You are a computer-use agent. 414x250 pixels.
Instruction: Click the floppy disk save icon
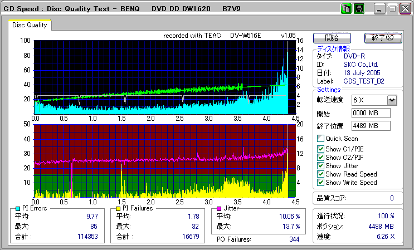coord(359,9)
